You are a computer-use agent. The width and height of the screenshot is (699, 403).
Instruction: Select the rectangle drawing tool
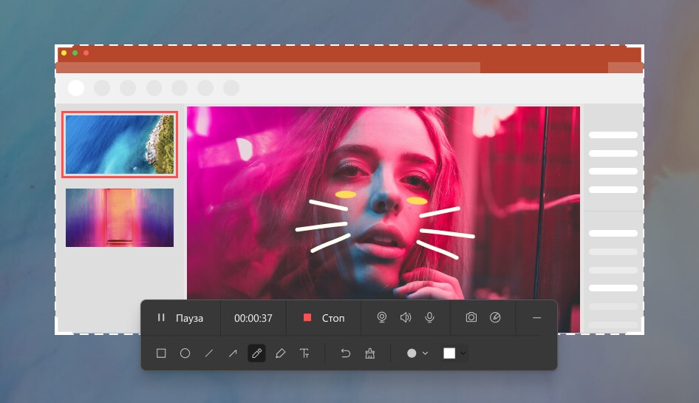[x=161, y=353]
